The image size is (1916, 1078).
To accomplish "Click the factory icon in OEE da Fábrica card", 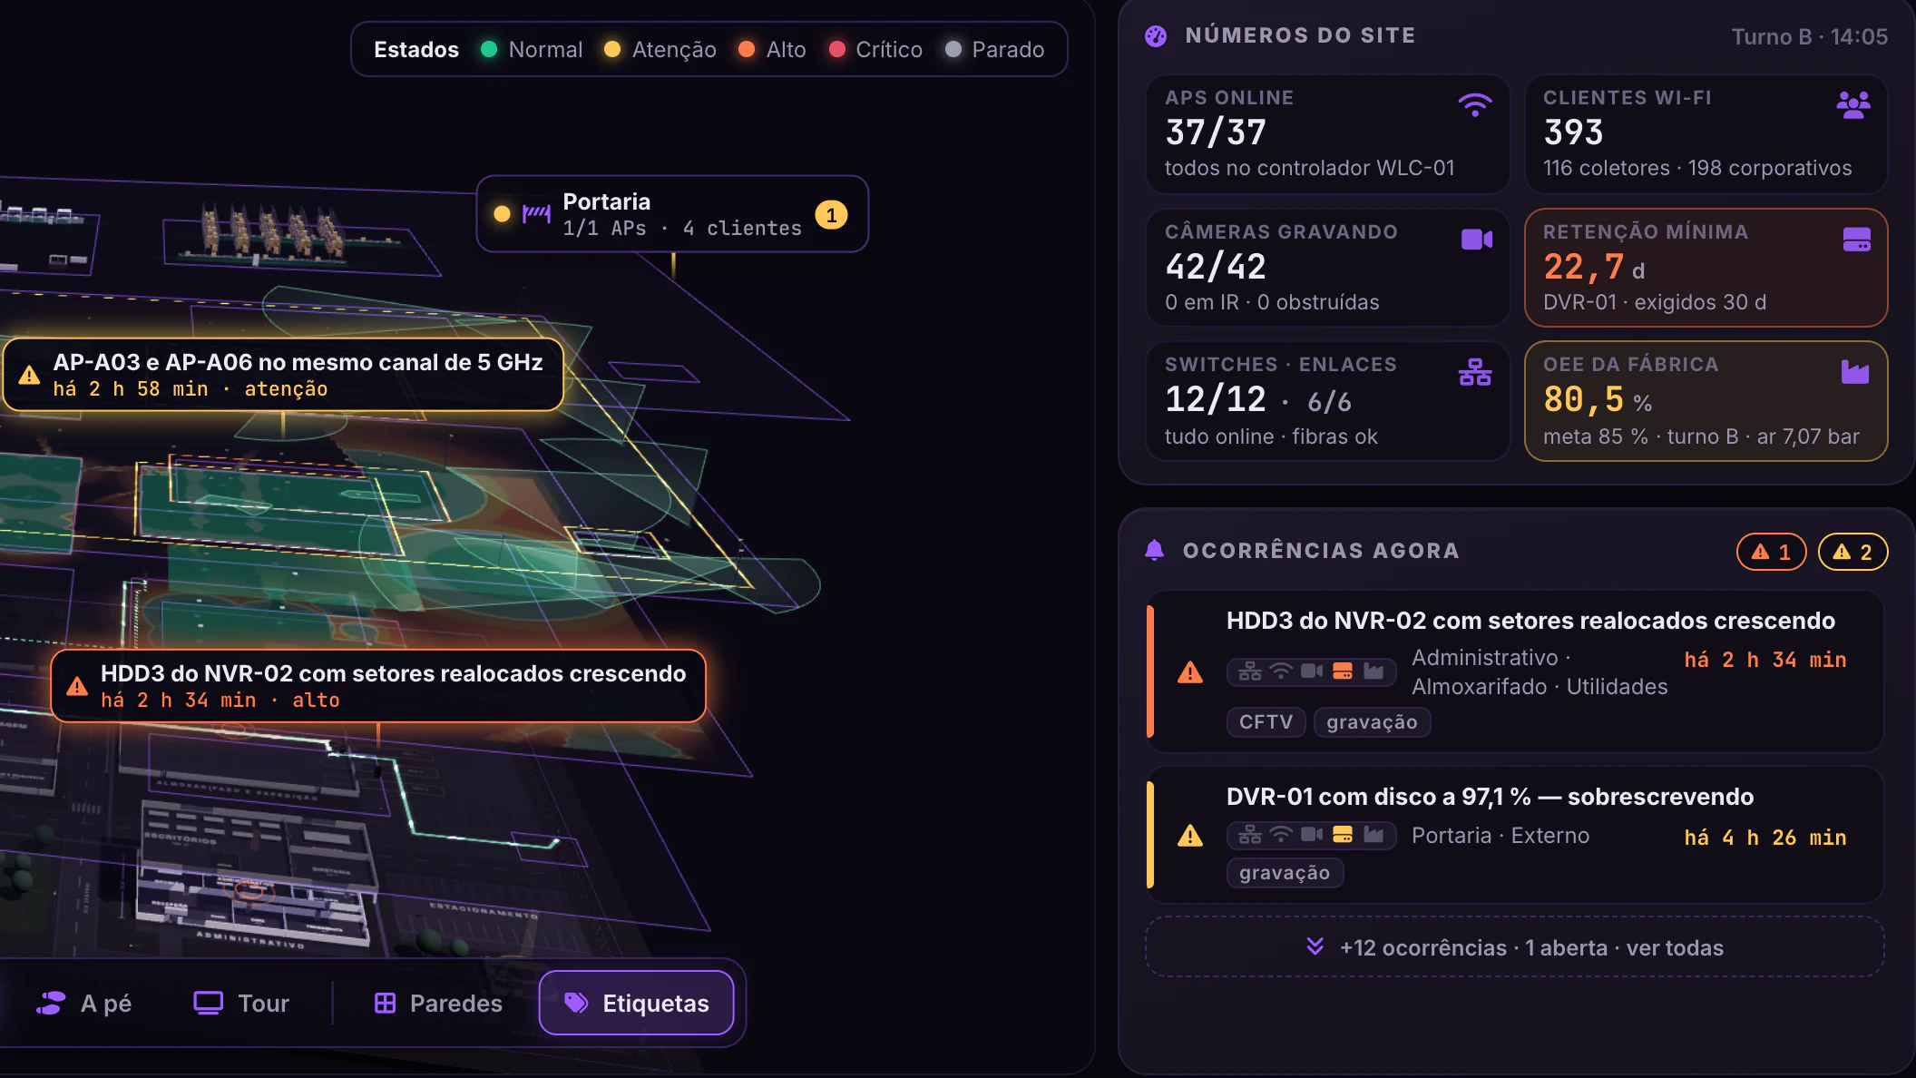I will [x=1855, y=372].
